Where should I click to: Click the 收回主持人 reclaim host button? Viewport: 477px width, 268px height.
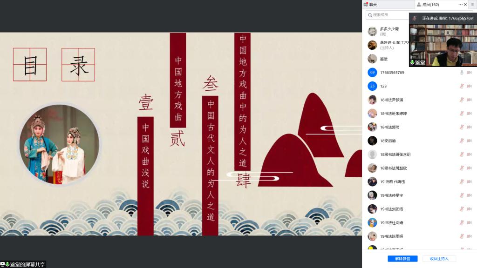pyautogui.click(x=439, y=259)
